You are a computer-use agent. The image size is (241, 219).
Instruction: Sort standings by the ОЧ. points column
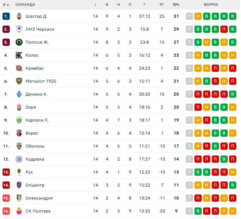point(176,5)
